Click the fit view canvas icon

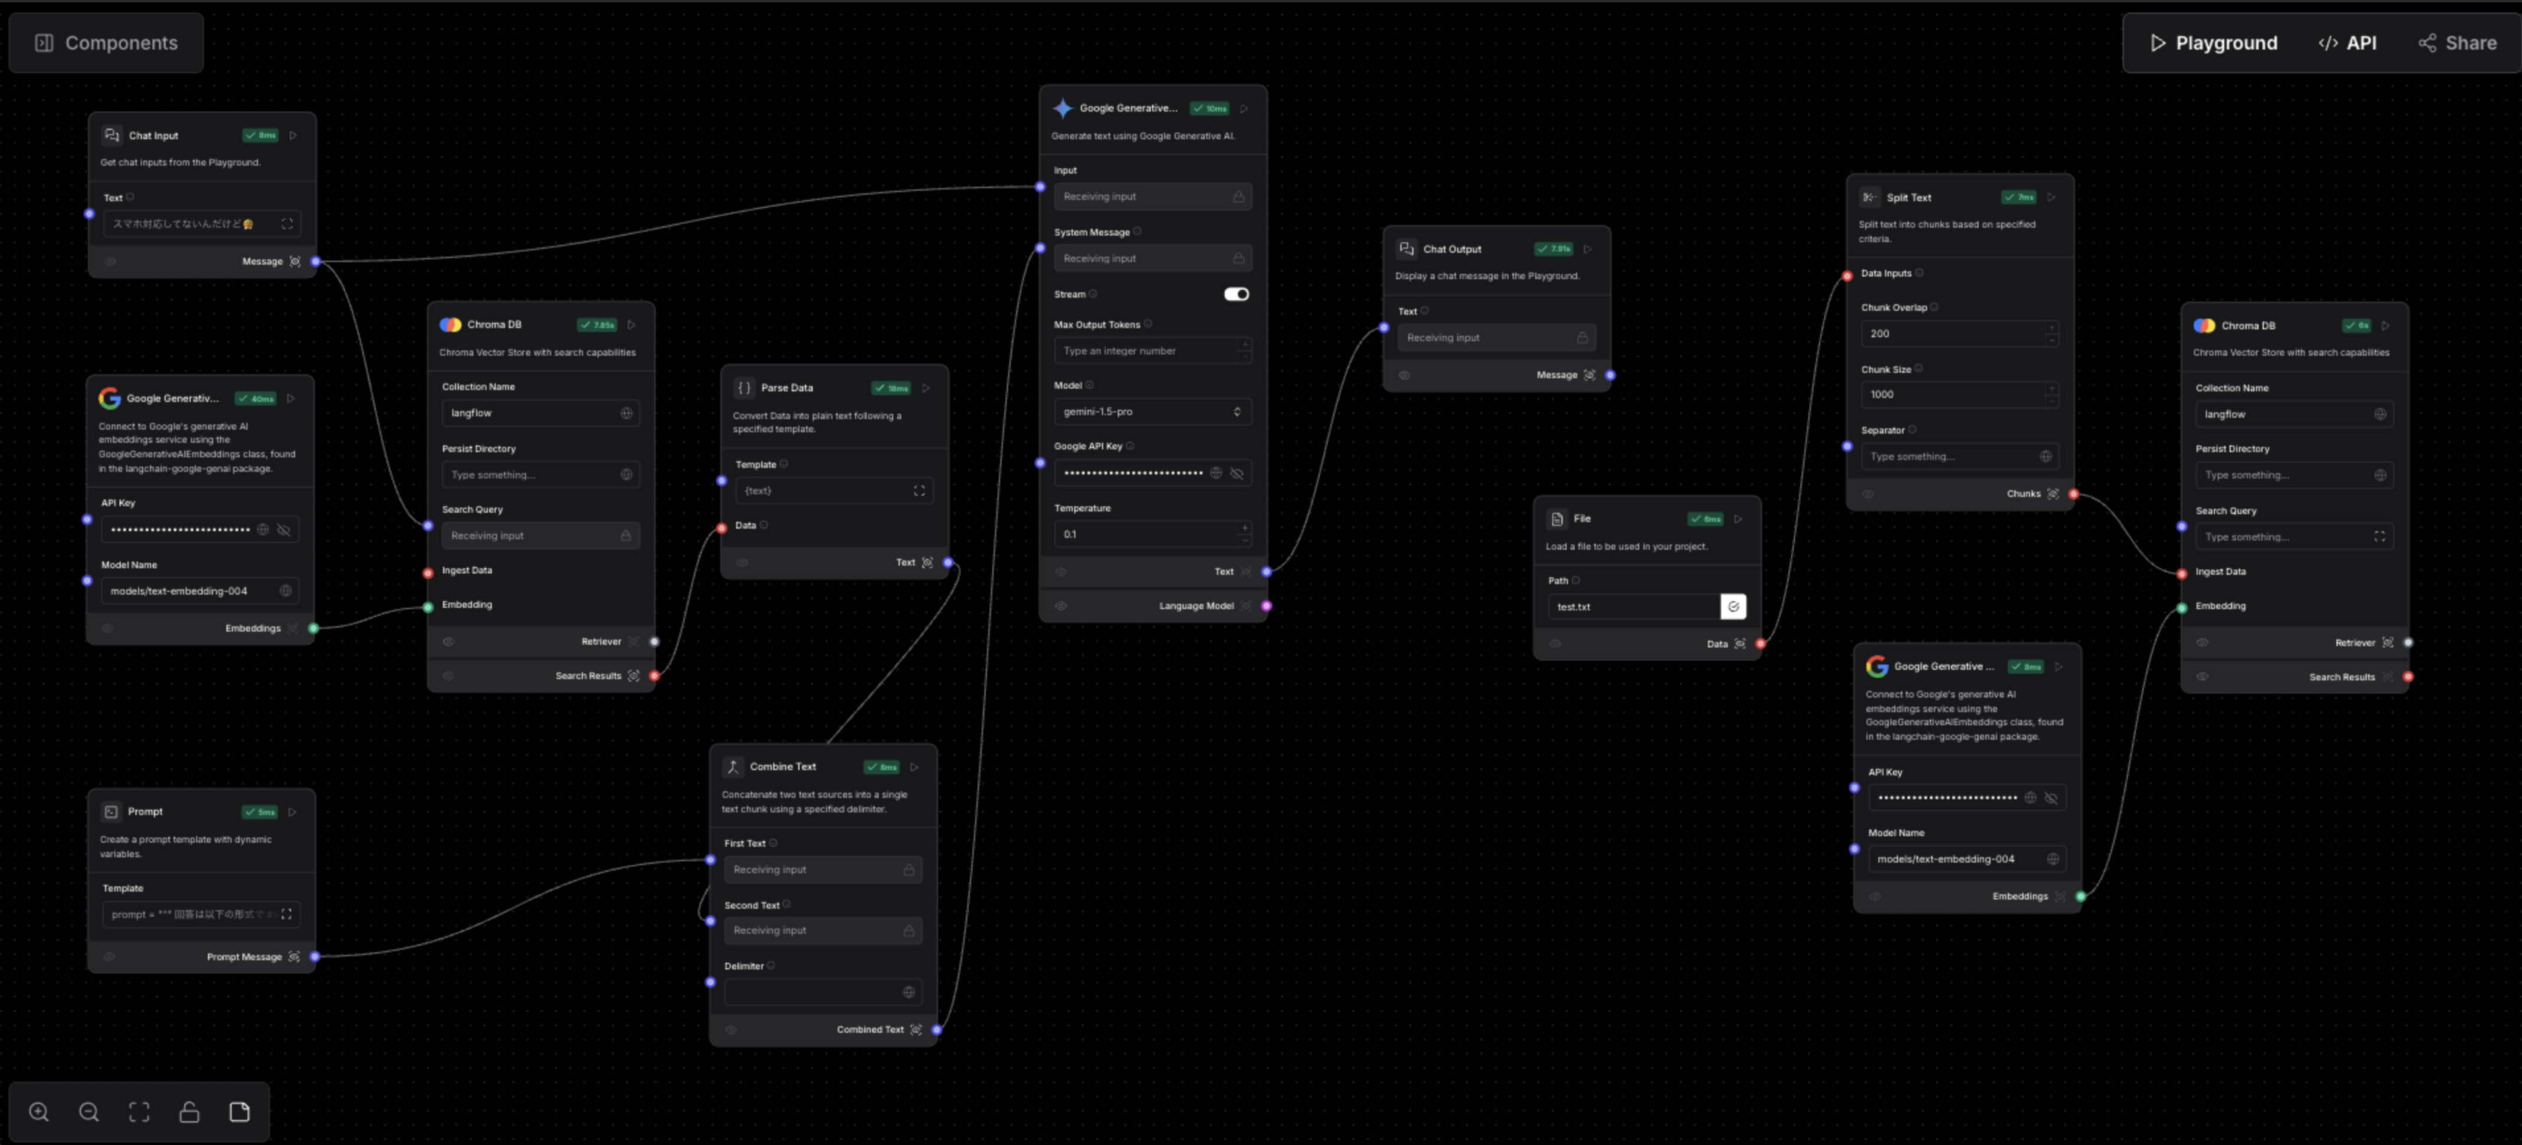point(139,1112)
